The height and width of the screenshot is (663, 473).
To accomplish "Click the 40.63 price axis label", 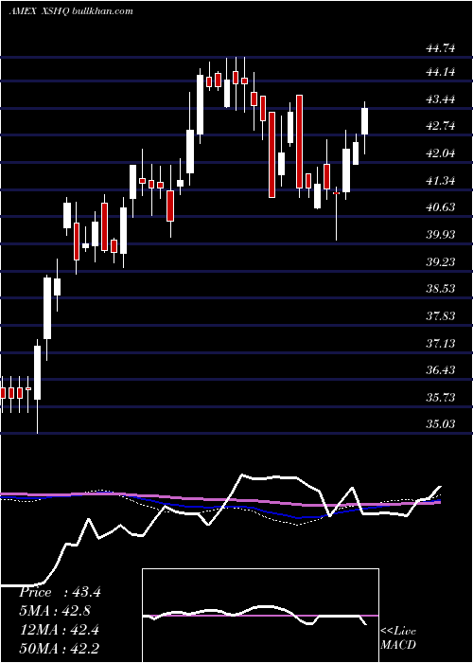I will point(441,207).
